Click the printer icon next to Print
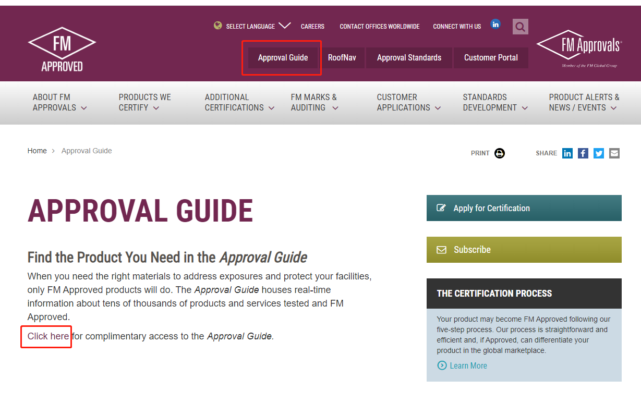 (x=500, y=153)
